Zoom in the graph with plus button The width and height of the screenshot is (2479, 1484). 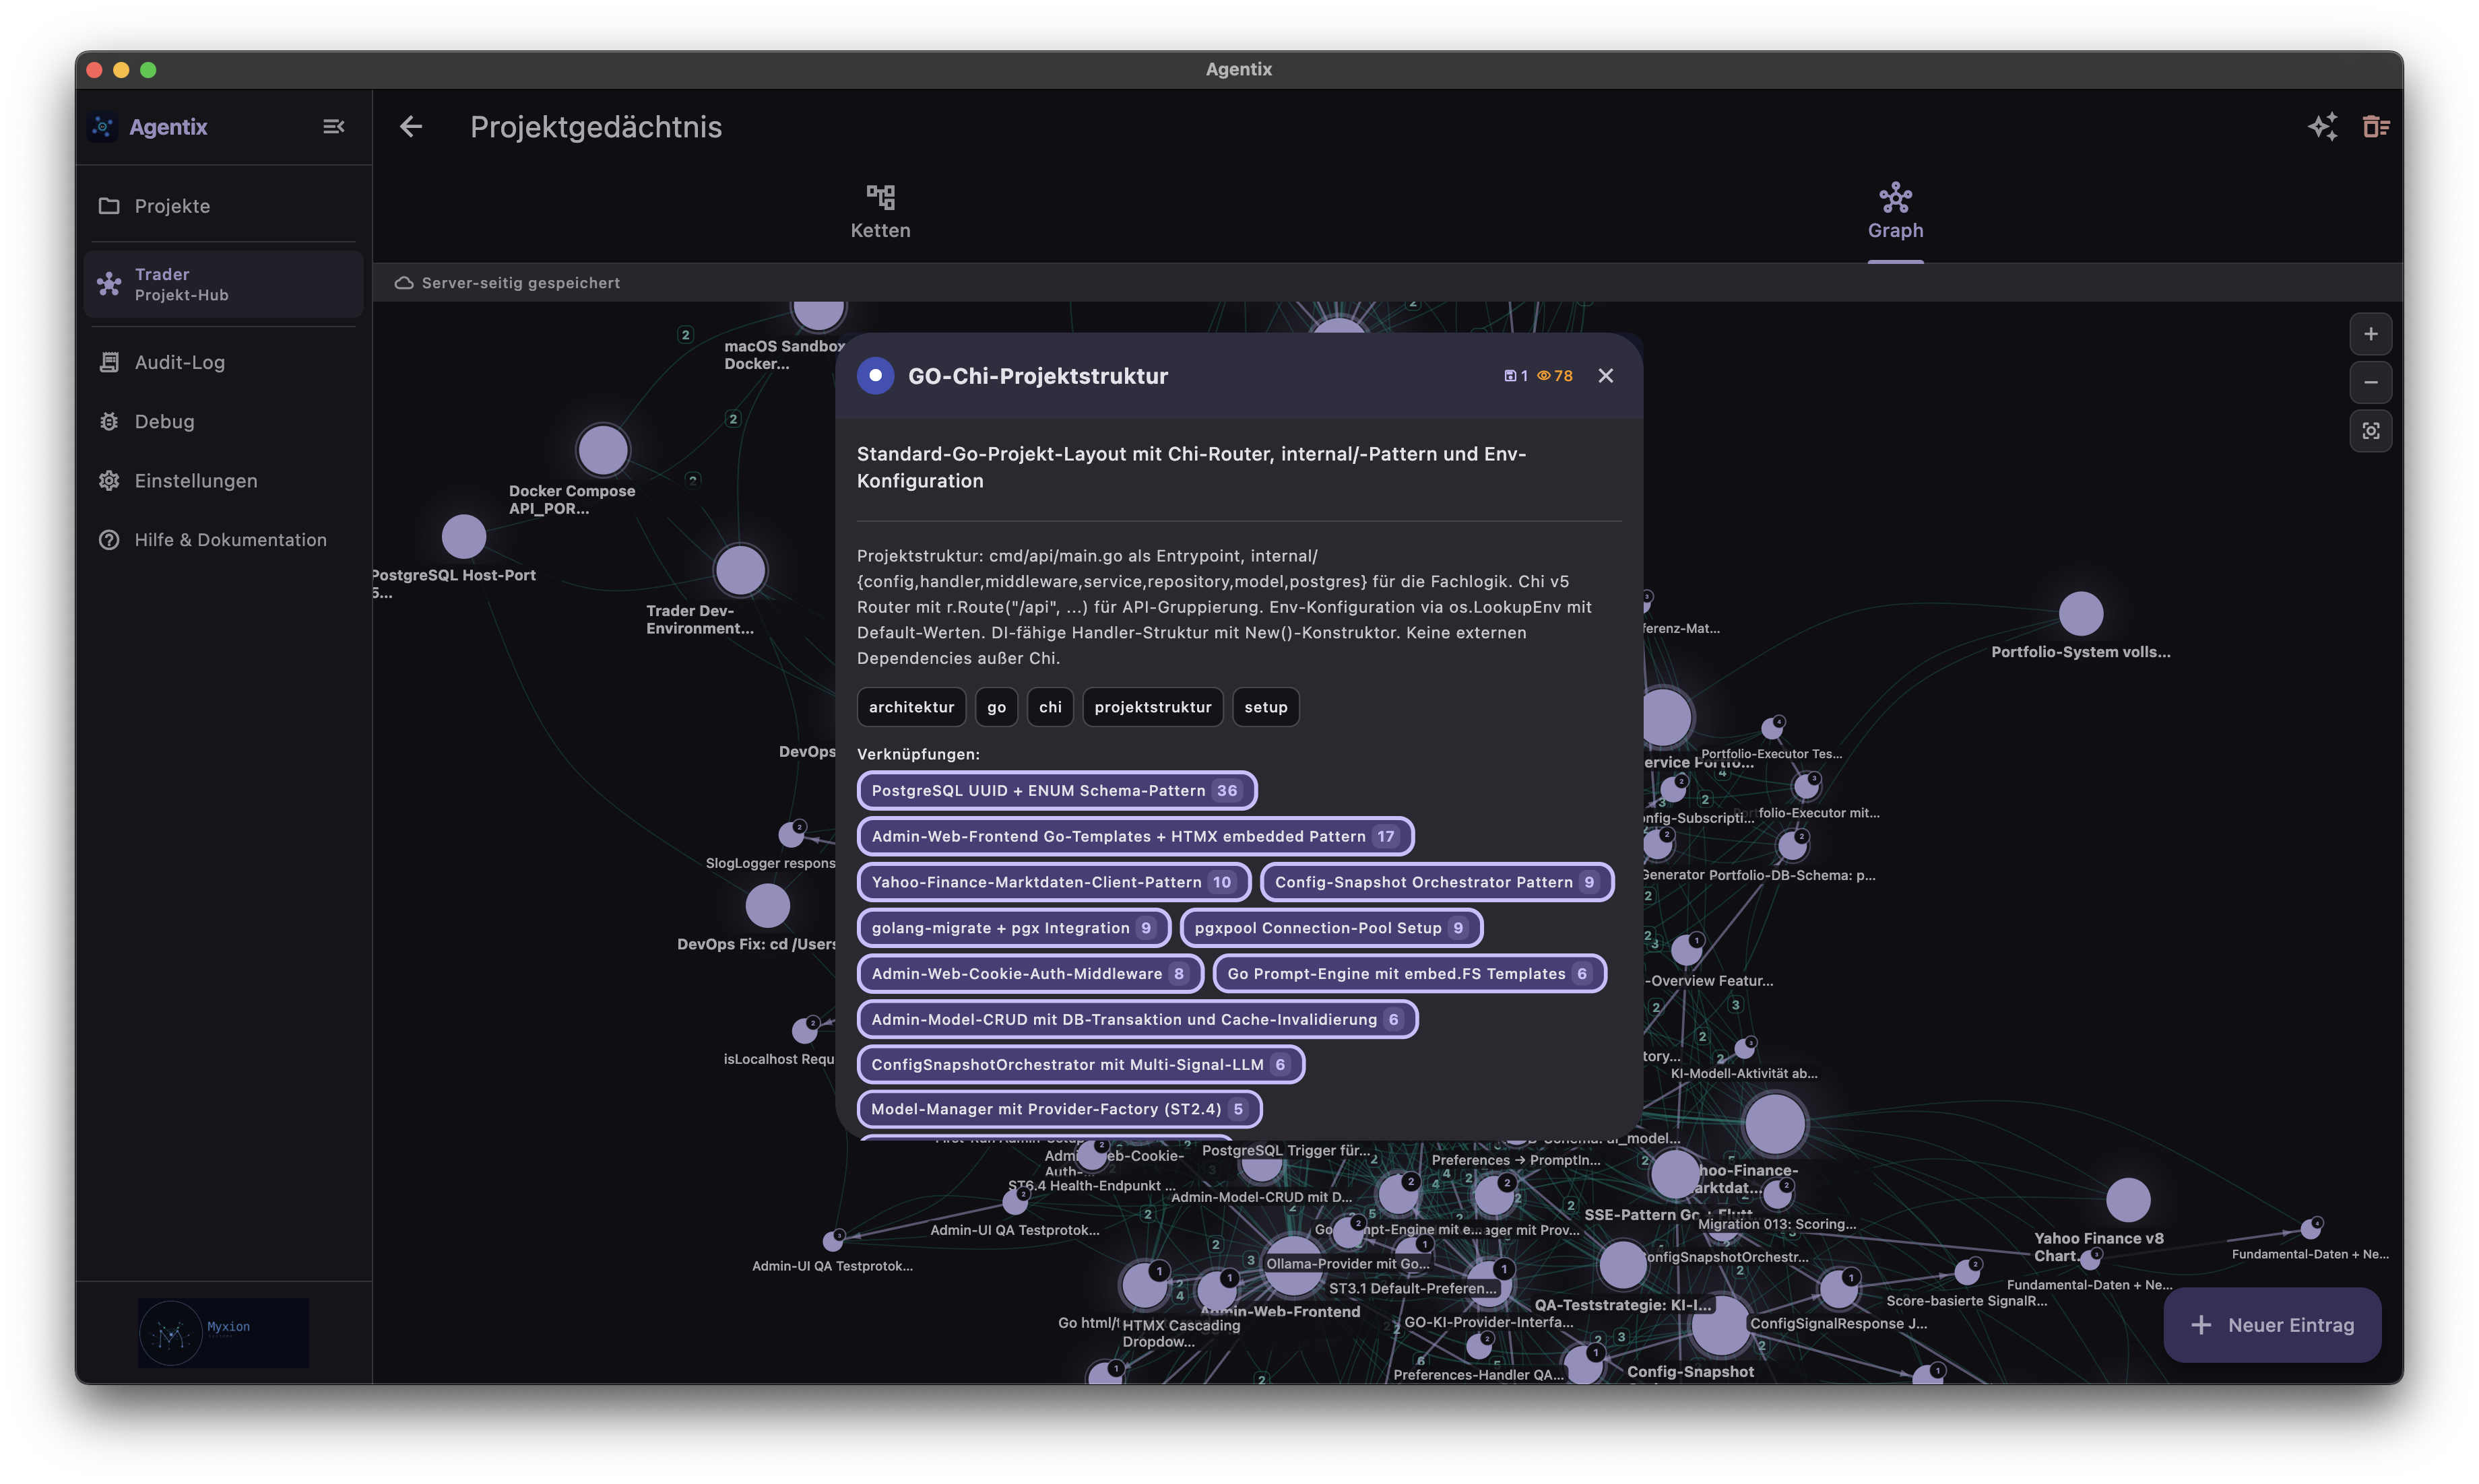[x=2370, y=334]
